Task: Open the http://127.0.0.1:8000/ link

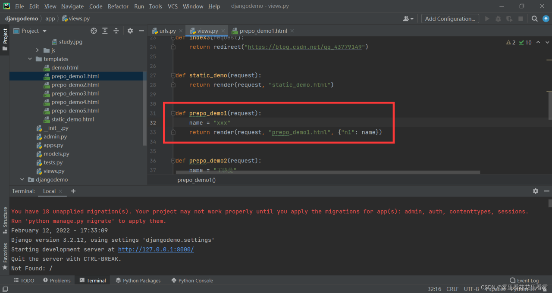Action: [x=156, y=249]
